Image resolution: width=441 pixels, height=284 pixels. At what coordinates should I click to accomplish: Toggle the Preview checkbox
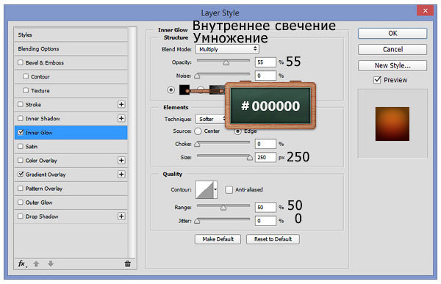click(x=377, y=80)
